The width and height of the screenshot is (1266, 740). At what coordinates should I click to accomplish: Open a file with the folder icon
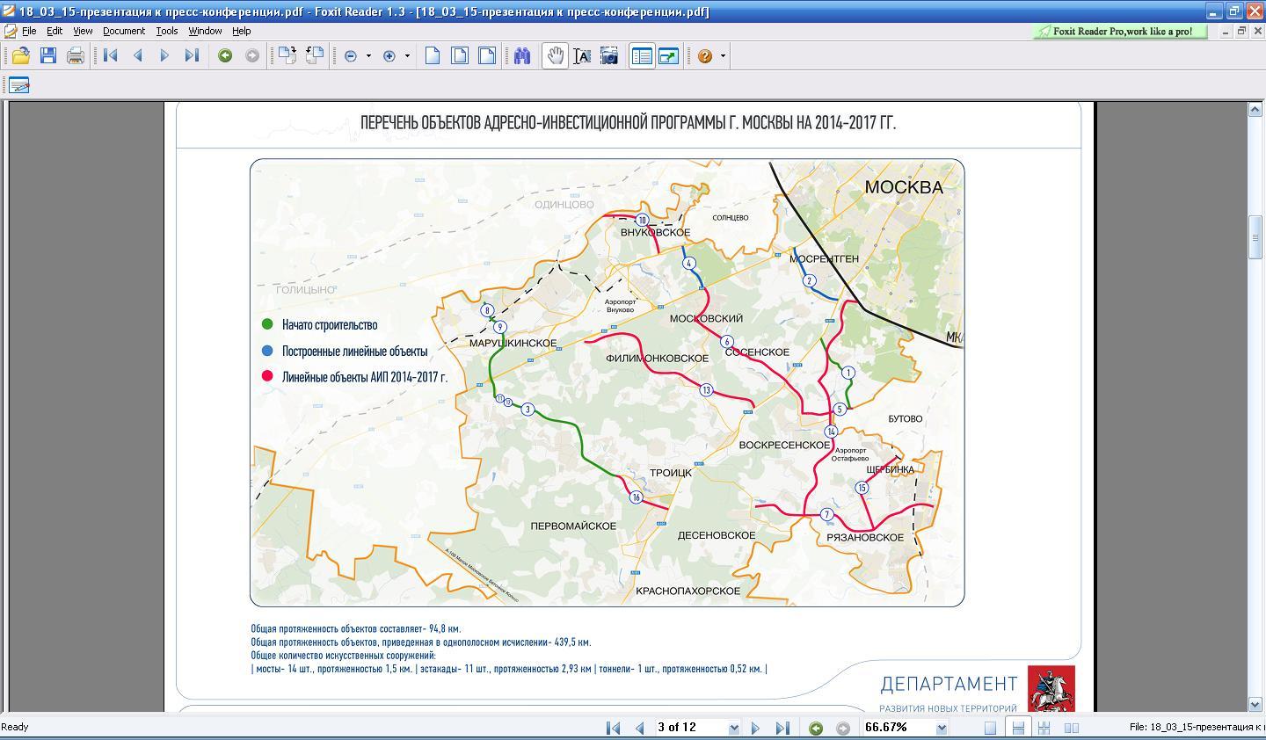pos(20,55)
